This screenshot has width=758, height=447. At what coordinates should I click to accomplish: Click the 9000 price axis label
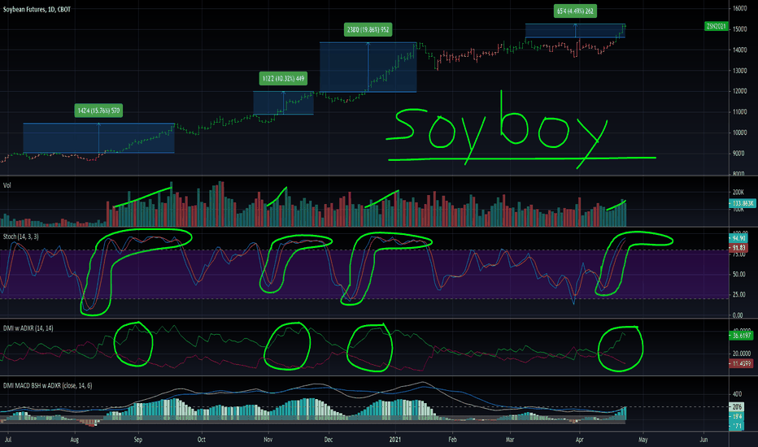pos(738,154)
